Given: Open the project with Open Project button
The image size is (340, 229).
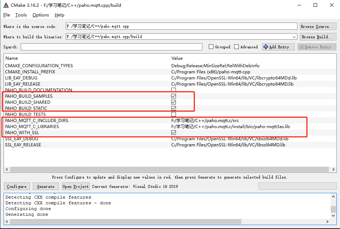Looking at the screenshot, I should [x=75, y=186].
